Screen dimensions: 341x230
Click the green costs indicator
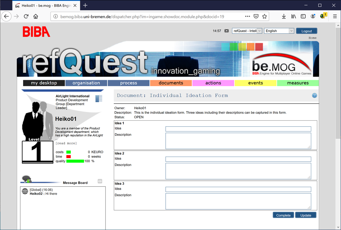pos(68,152)
